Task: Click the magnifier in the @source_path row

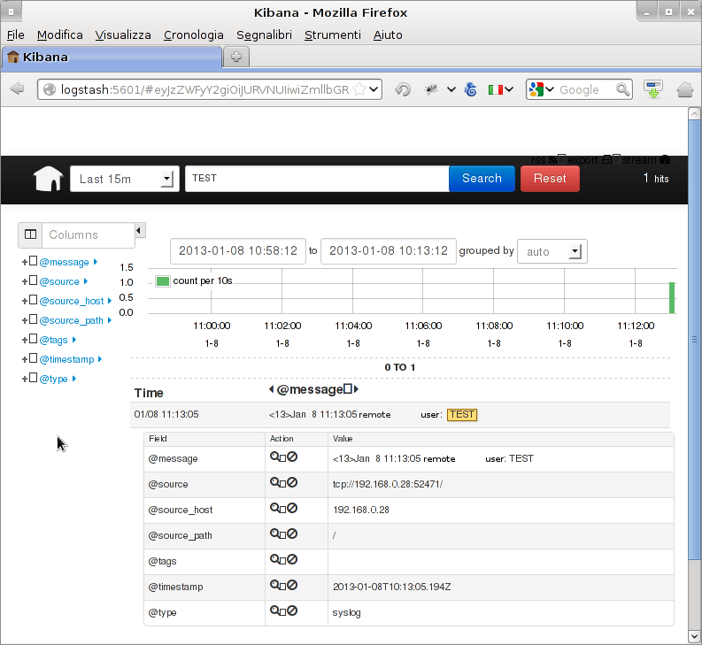Action: [x=274, y=534]
